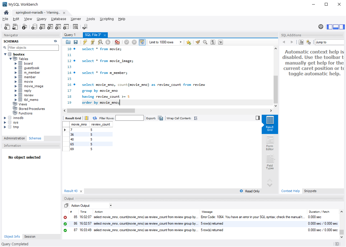Viewport: 346px width, 247px height.
Task: Toggle the right sidebar panel visibility
Action: [342, 27]
